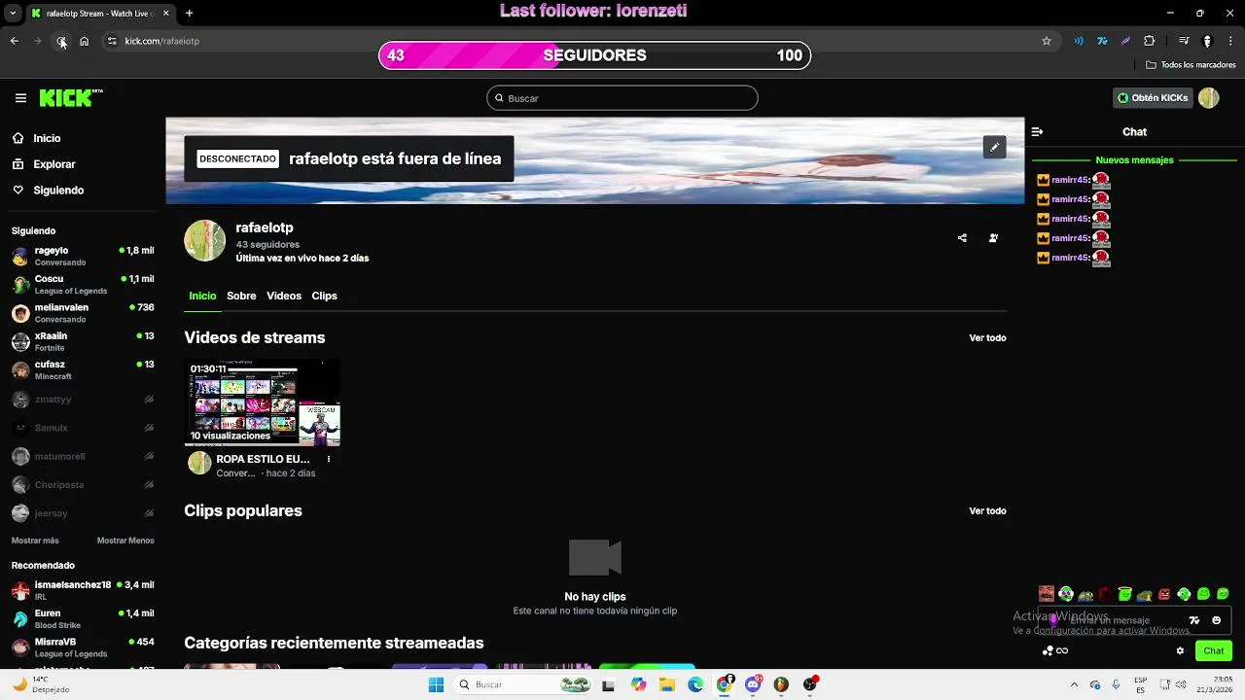Insert the halo green emote in chat
This screenshot has width=1245, height=700.
point(1125,594)
